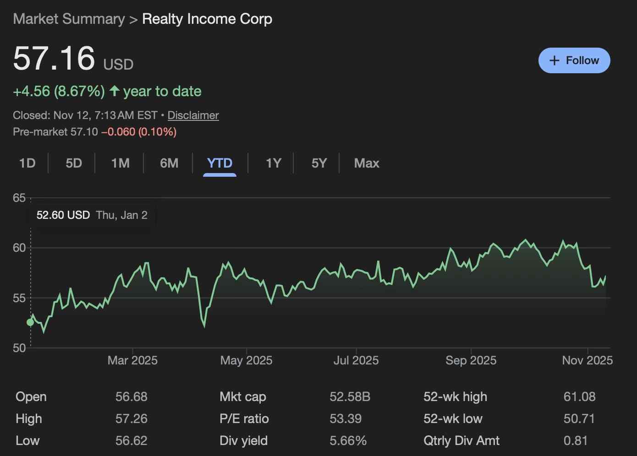The image size is (637, 456).
Task: Click the Mkt cap value 52.58B
Action: (x=350, y=396)
